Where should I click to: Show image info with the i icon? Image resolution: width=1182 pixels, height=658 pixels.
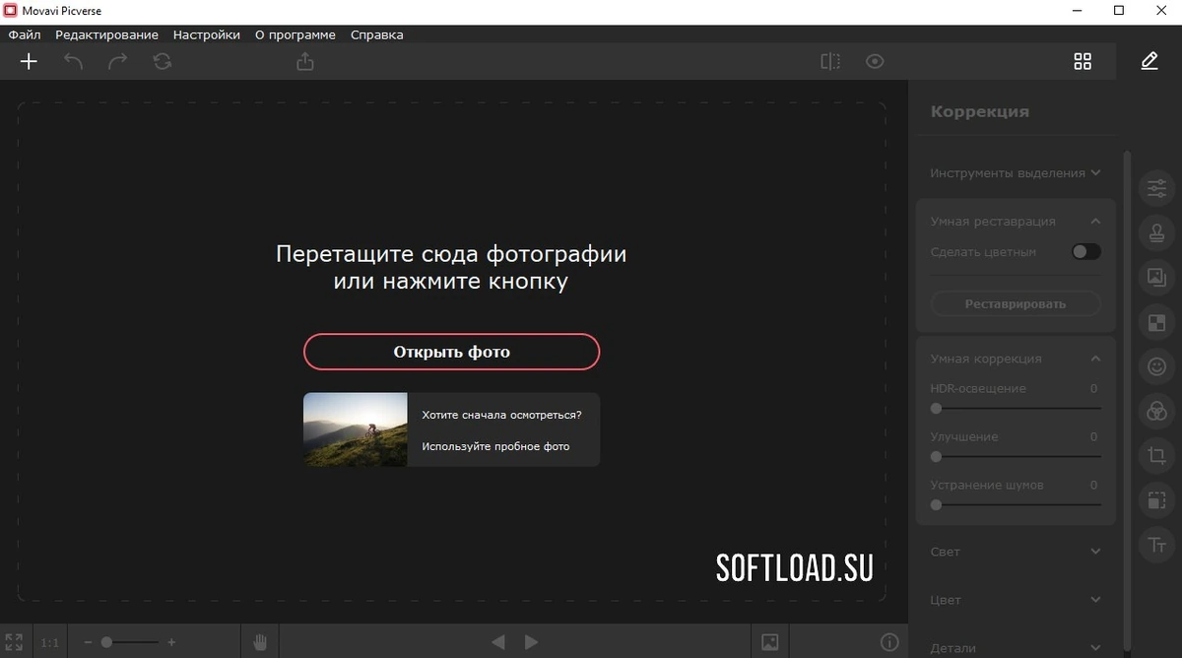[x=890, y=642]
